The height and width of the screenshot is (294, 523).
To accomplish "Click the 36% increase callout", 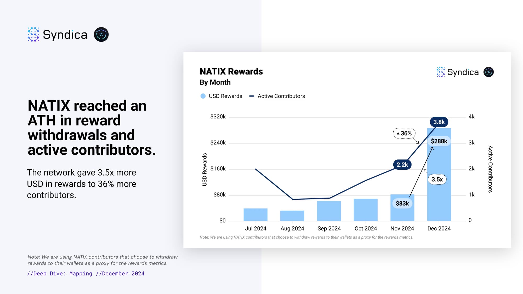I will (x=404, y=133).
